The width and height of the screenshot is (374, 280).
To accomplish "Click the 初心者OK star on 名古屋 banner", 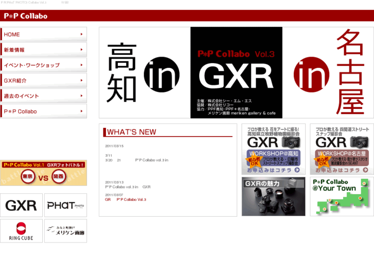I will coord(322,161).
